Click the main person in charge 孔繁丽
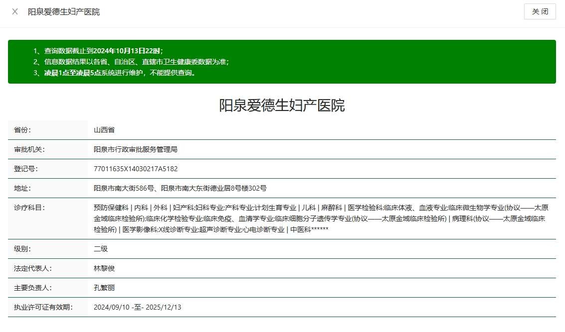This screenshot has width=565, height=332. tap(104, 288)
